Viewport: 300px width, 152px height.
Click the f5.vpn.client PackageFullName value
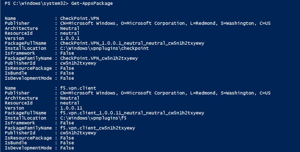click(132, 113)
